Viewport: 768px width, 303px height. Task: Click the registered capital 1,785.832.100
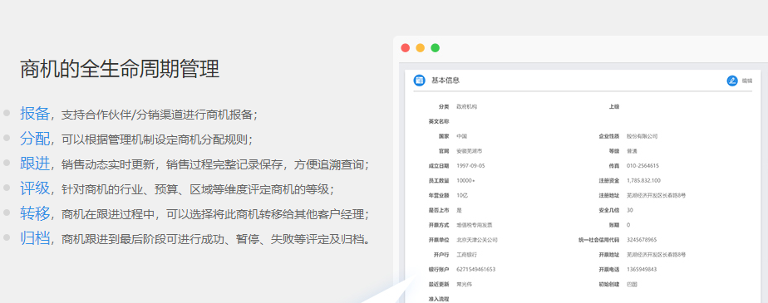click(x=643, y=181)
